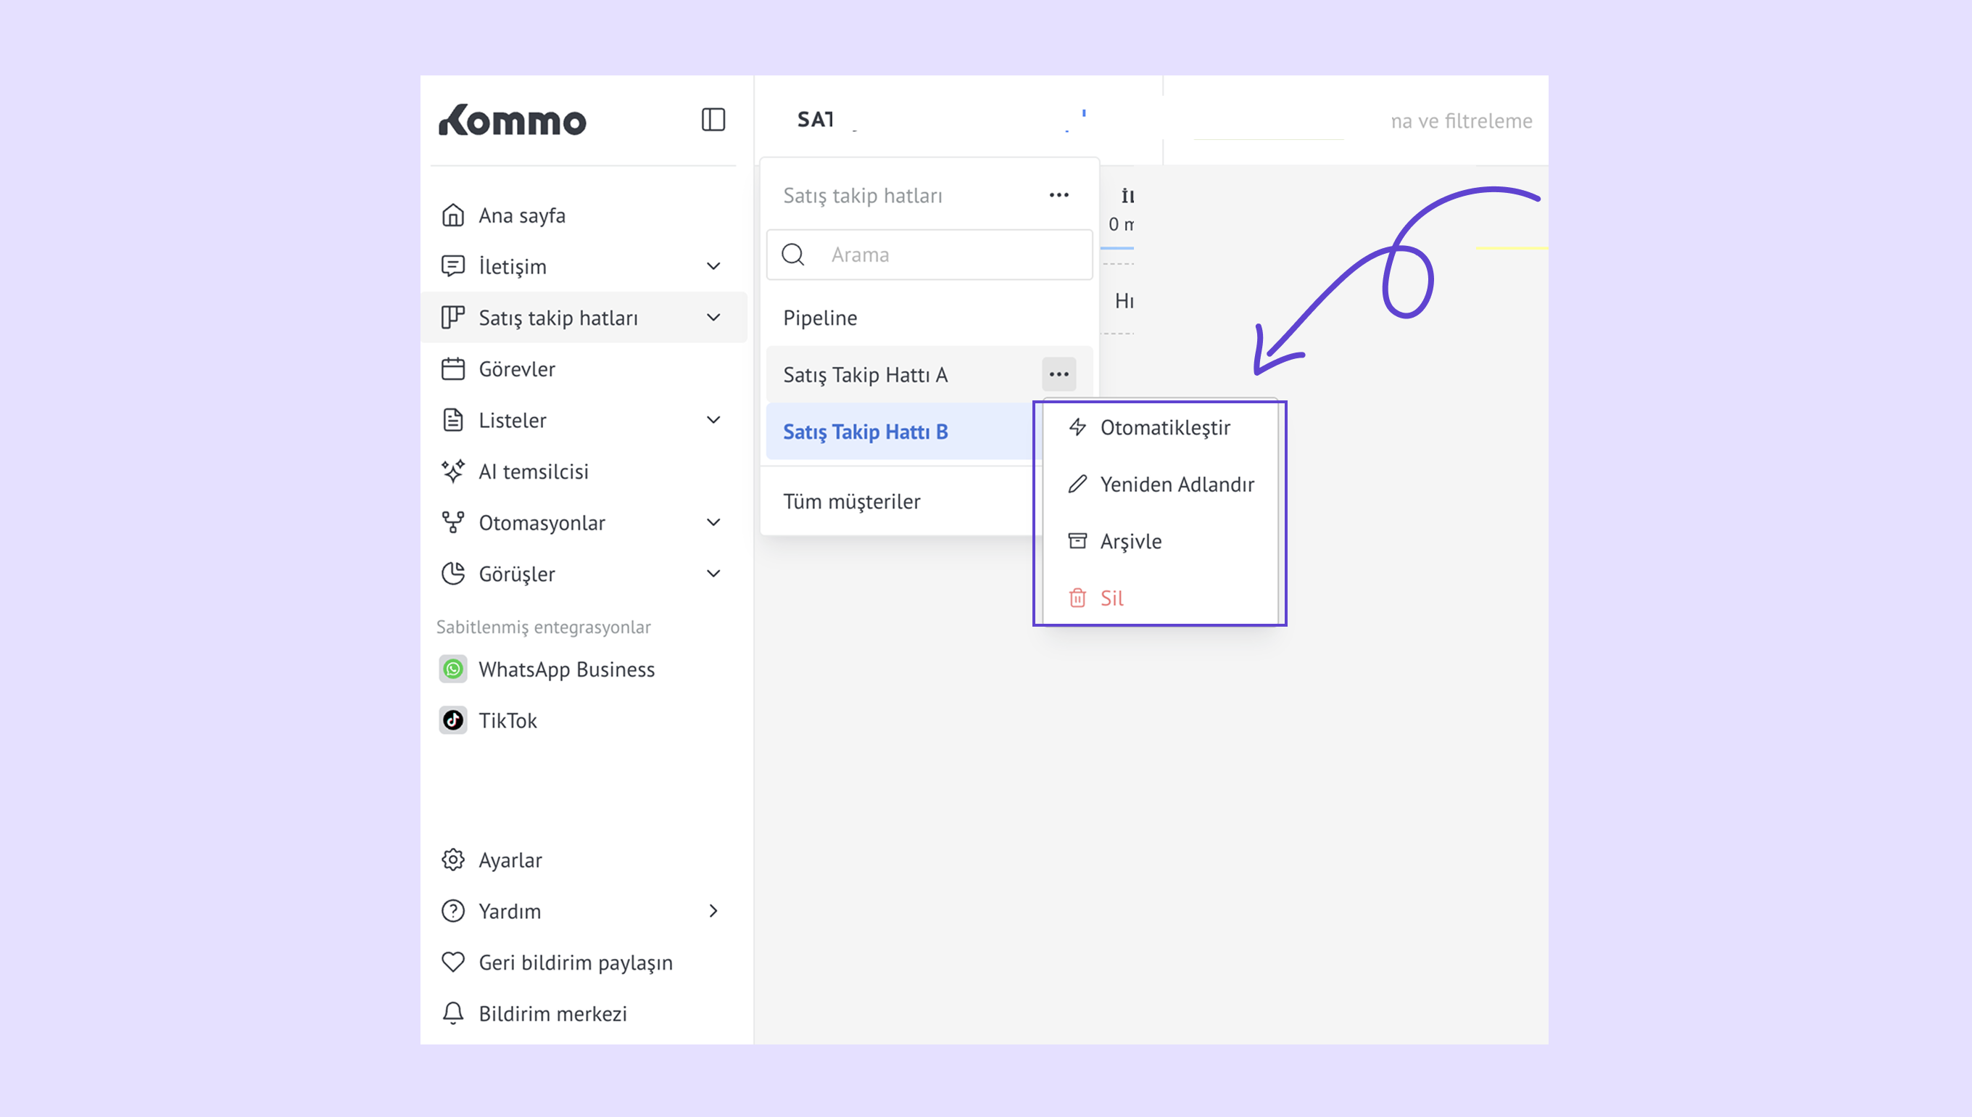Click Geri bildirim paylaşın link
Screen dimensions: 1972x1117
click(x=575, y=962)
